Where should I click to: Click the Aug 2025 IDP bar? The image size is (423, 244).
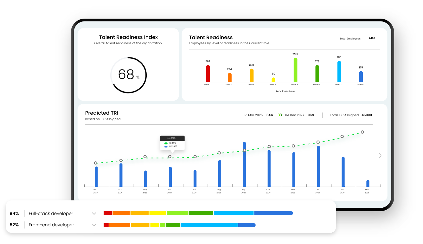[x=220, y=173]
